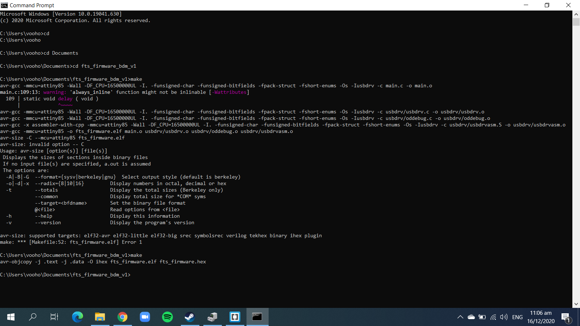Select the Command Prompt taskbar button
The height and width of the screenshot is (326, 580).
(257, 317)
